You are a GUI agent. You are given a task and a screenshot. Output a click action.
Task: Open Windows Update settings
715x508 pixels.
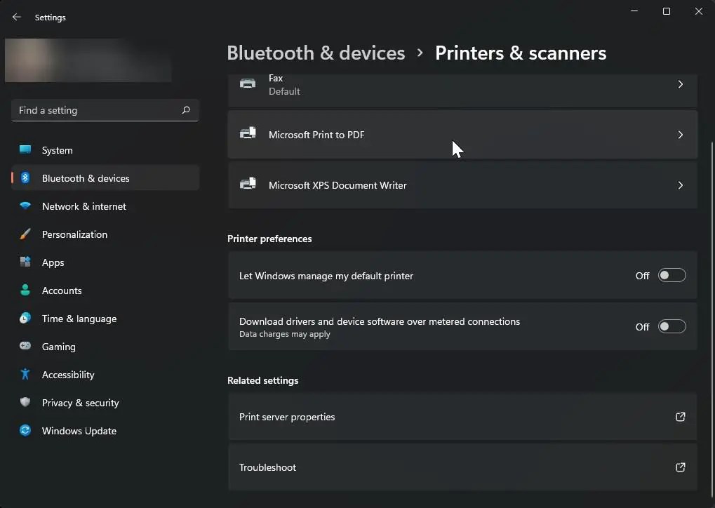click(105, 431)
